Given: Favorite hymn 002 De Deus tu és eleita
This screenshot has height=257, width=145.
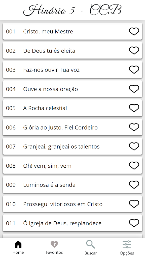Looking at the screenshot, I should (134, 50).
